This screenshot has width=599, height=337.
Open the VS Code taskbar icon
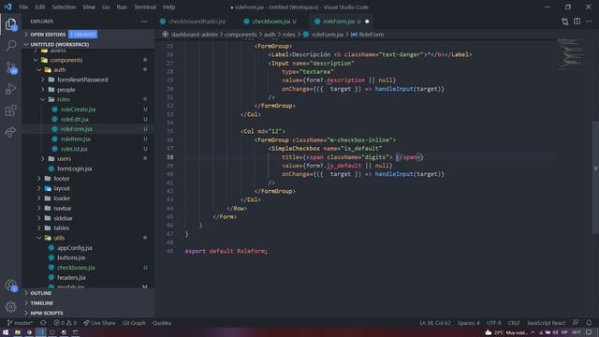pos(41,332)
